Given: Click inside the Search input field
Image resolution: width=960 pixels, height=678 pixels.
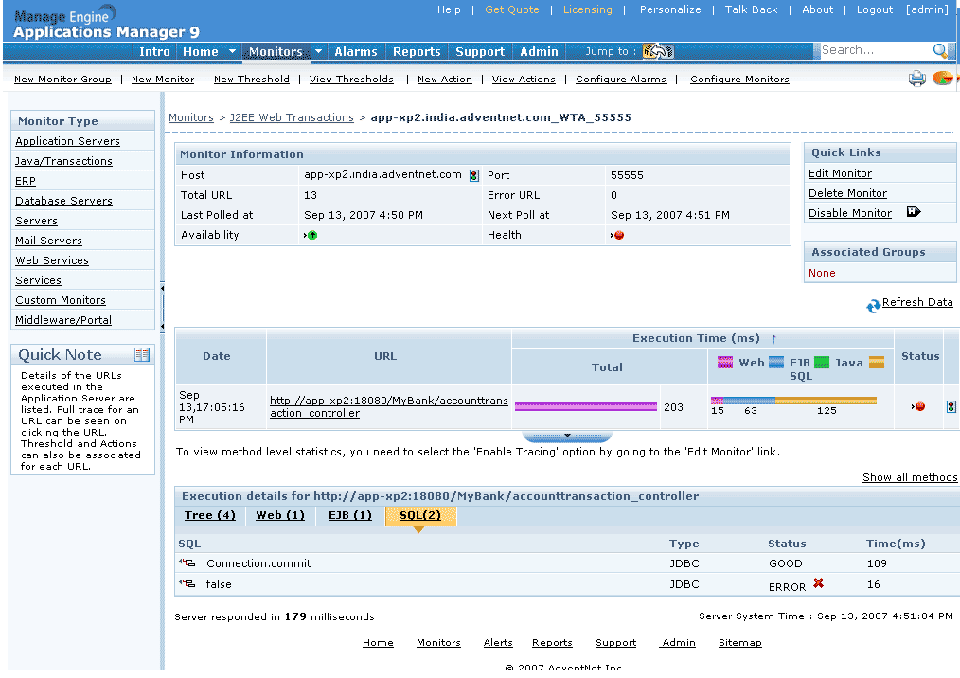Looking at the screenshot, I should [x=873, y=51].
